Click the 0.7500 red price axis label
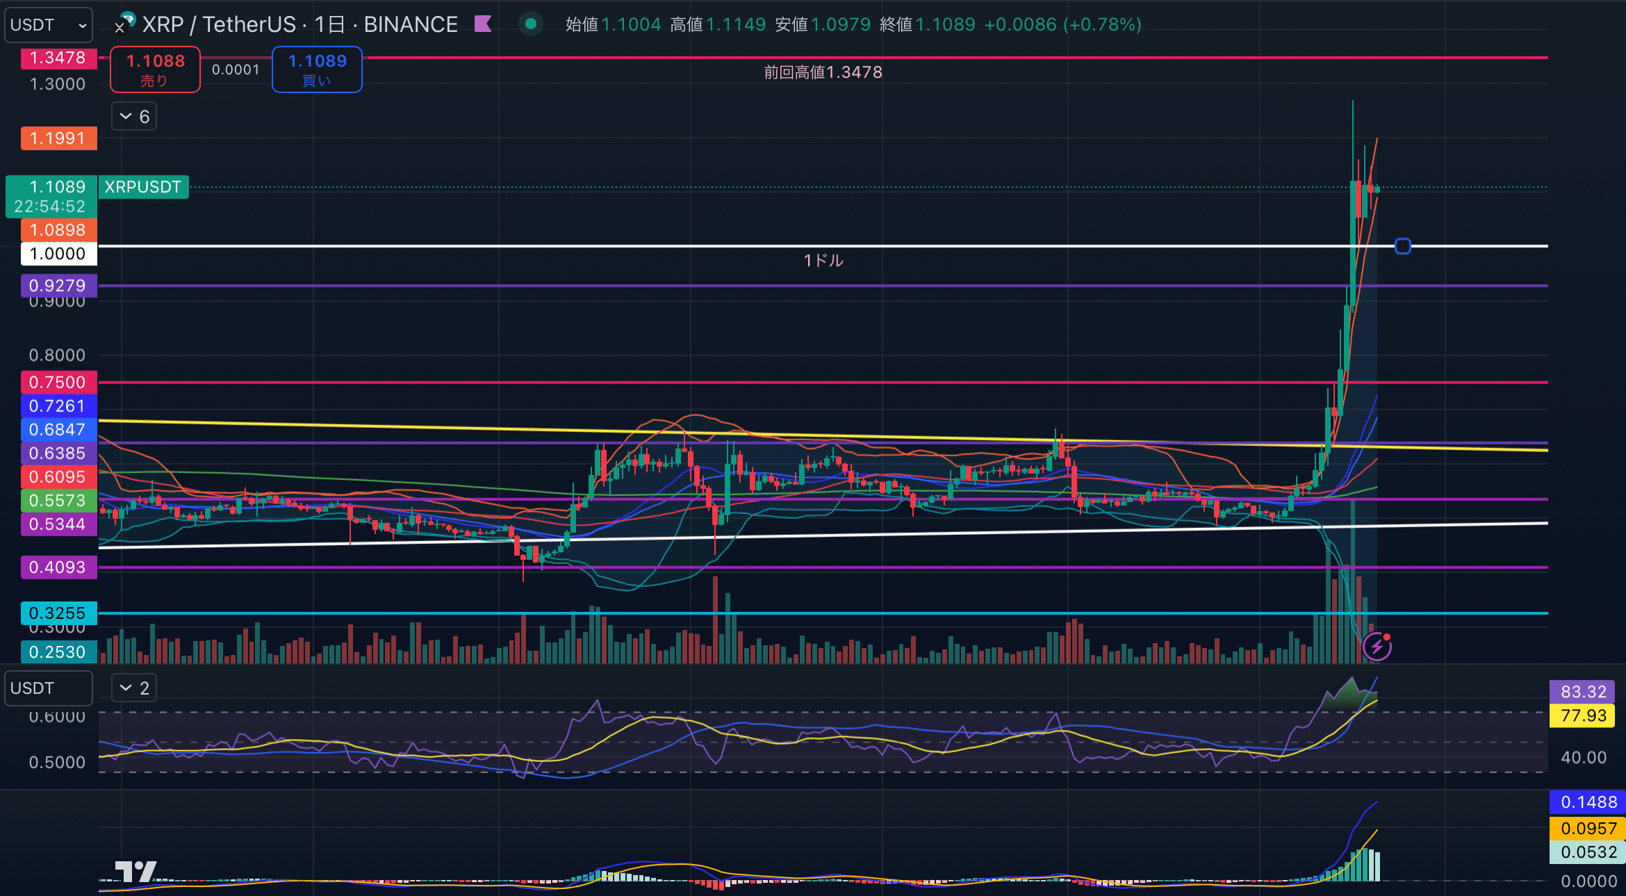 59,382
